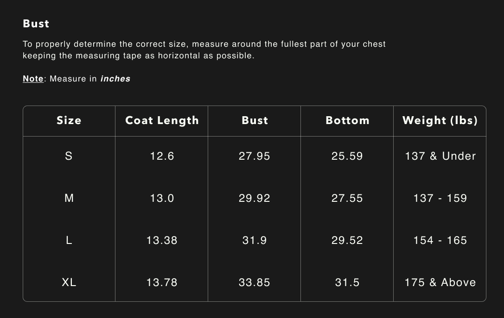
Task: Select the size "S" row label
Action: tap(69, 156)
